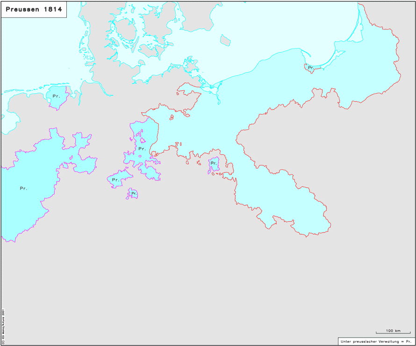Viewport: 416px width, 346px height.
Task: Pick the Pr. label in the tall central purple-bordered territory
Action: tap(142, 149)
